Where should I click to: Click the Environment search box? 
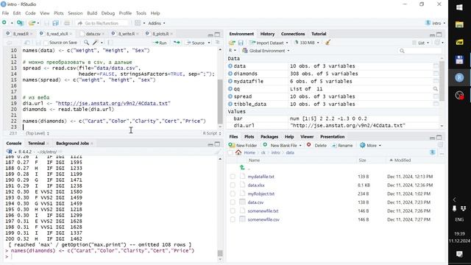pos(420,51)
